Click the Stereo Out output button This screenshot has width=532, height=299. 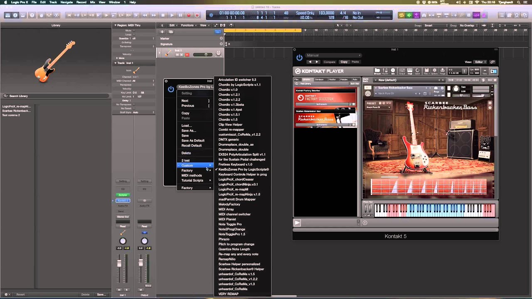[123, 217]
